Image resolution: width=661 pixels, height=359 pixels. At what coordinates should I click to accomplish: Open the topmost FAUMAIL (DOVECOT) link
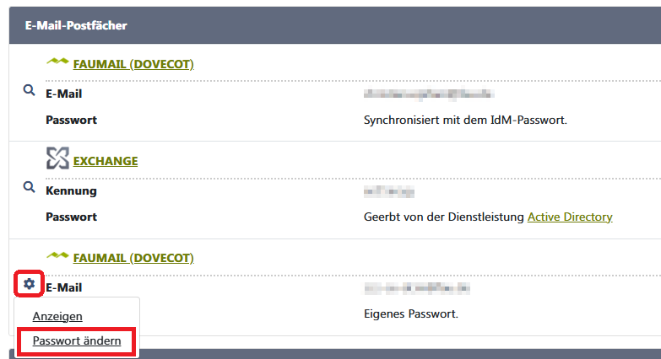(x=133, y=63)
